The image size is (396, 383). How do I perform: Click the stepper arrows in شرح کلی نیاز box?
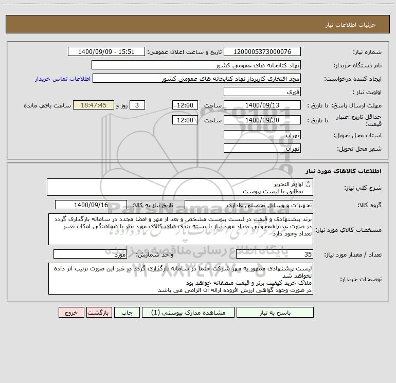coord(308,184)
